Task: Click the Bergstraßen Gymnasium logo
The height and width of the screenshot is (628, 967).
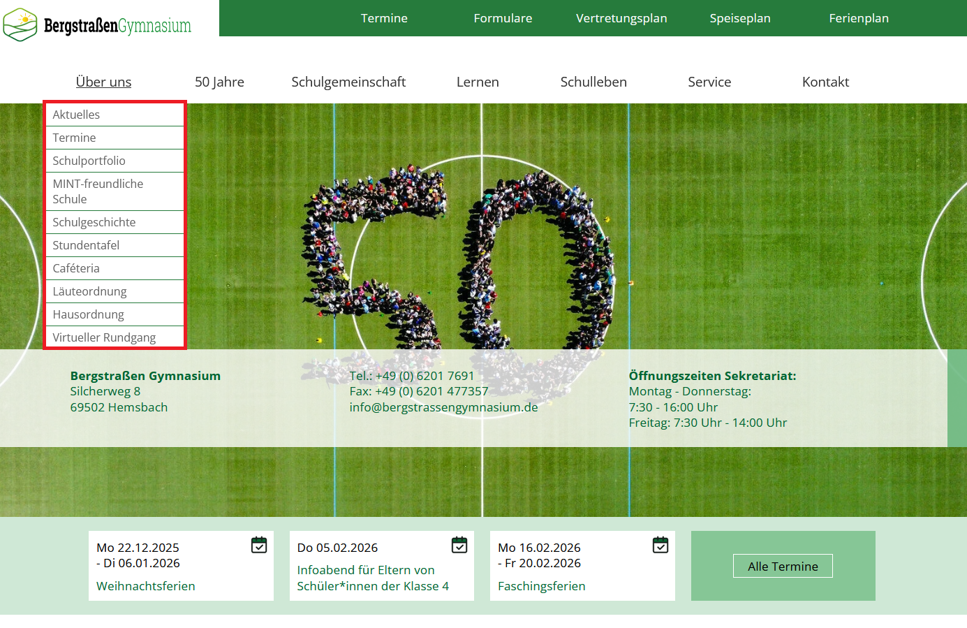Action: coord(97,25)
